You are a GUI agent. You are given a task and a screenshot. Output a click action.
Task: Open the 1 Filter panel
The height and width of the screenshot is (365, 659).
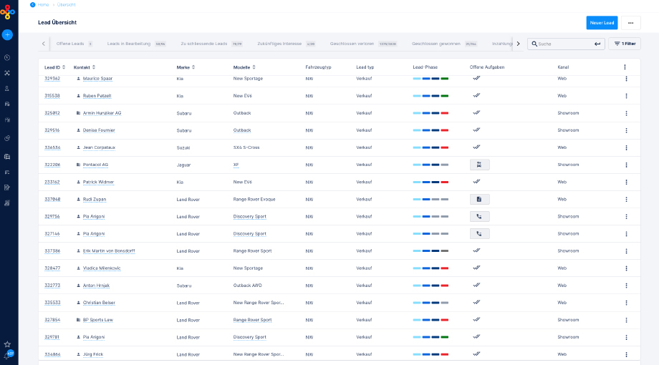click(625, 44)
